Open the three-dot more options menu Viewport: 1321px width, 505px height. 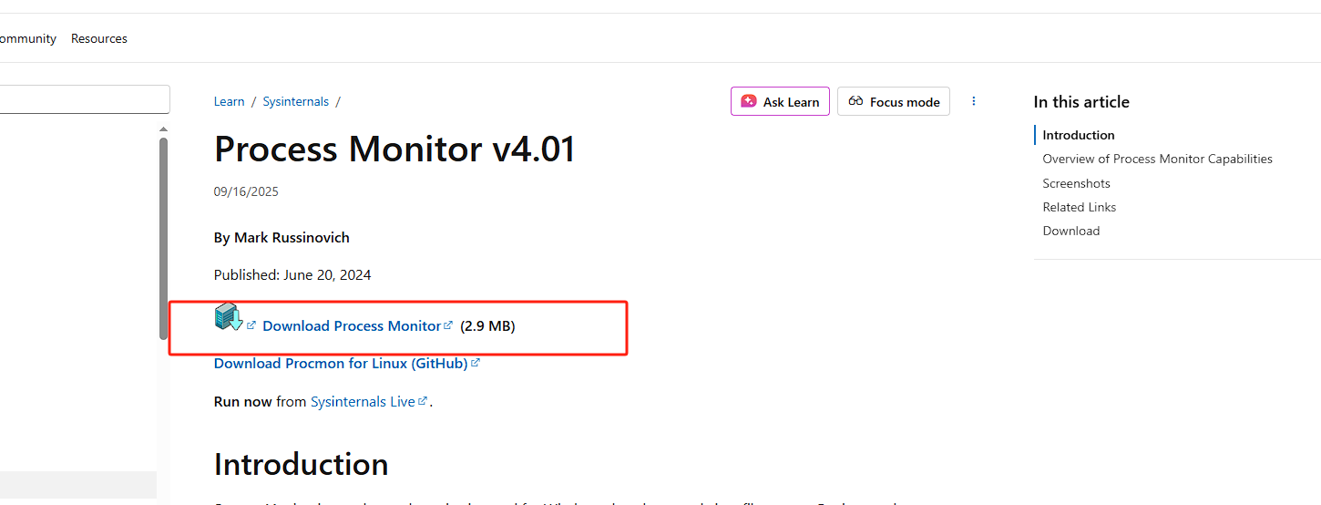pyautogui.click(x=974, y=101)
